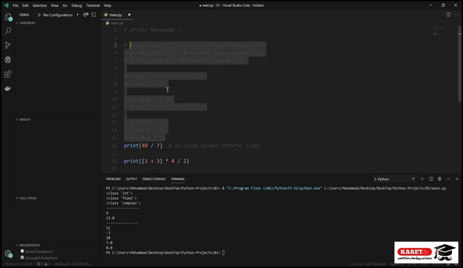Image resolution: width=463 pixels, height=268 pixels.
Task: Open the Docker whale icon view
Action: (8, 88)
